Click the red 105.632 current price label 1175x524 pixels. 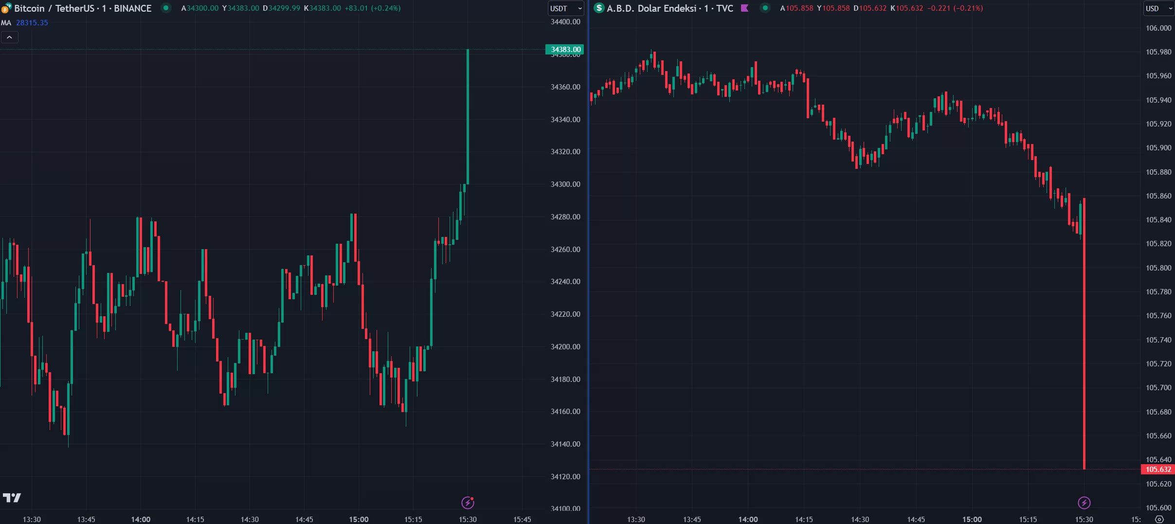pos(1158,469)
